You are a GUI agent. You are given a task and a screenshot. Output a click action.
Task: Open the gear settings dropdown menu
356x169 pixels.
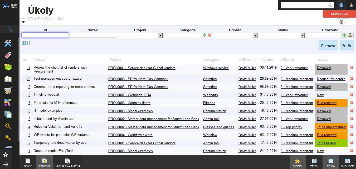click(x=343, y=22)
